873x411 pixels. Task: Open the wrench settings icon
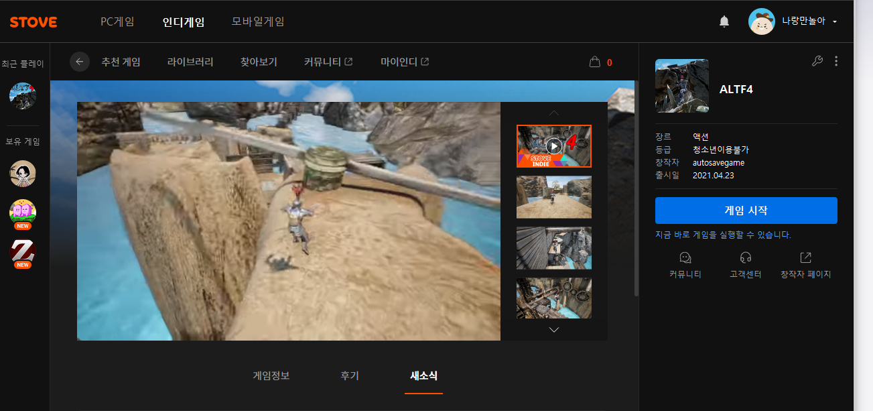(x=817, y=61)
